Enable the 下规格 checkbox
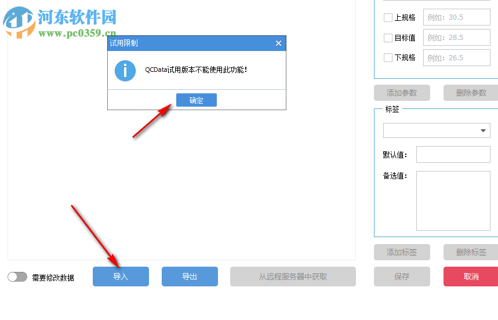This screenshot has width=498, height=320. (x=388, y=58)
